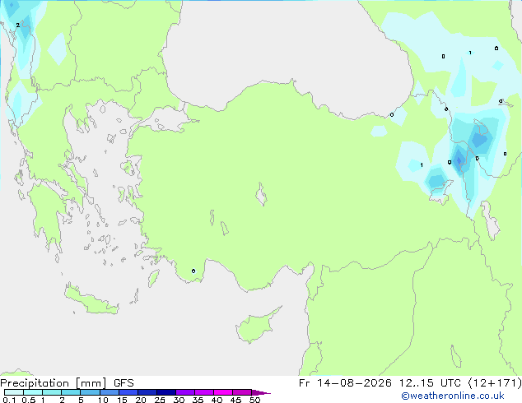The height and width of the screenshot is (403, 522).
Task: Click the legend label "0.1"
Action: click(x=9, y=400)
